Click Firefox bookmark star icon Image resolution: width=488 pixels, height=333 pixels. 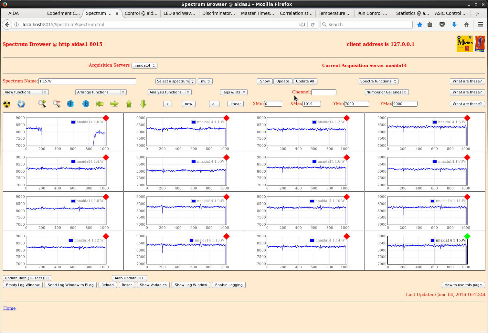tap(420, 25)
